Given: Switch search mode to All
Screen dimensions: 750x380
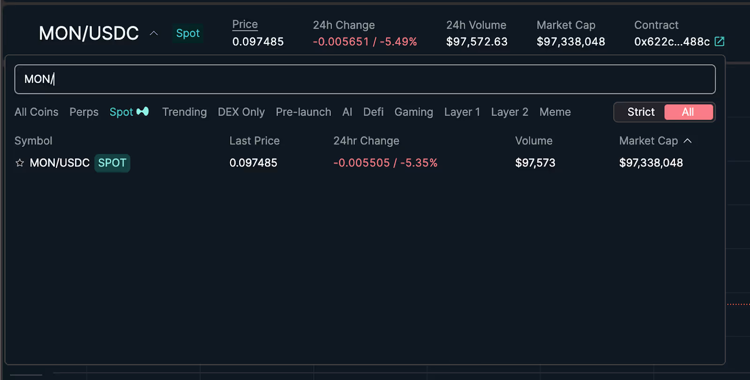Looking at the screenshot, I should tap(688, 112).
